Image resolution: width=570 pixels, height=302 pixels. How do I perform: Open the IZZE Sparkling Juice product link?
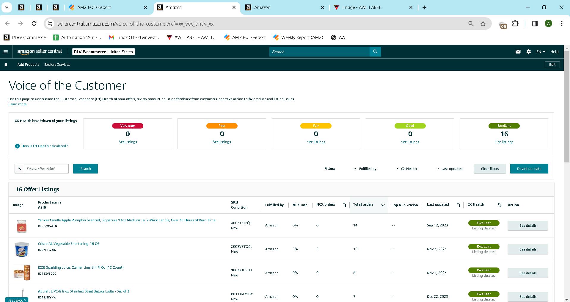point(81,267)
